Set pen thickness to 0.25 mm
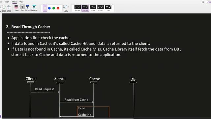 point(77,8)
